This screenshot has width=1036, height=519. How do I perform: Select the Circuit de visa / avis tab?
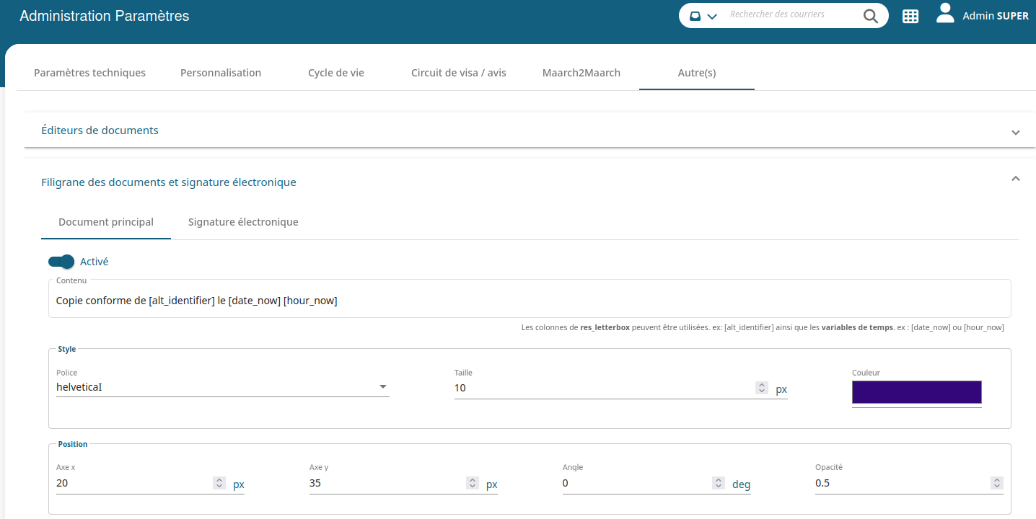459,73
